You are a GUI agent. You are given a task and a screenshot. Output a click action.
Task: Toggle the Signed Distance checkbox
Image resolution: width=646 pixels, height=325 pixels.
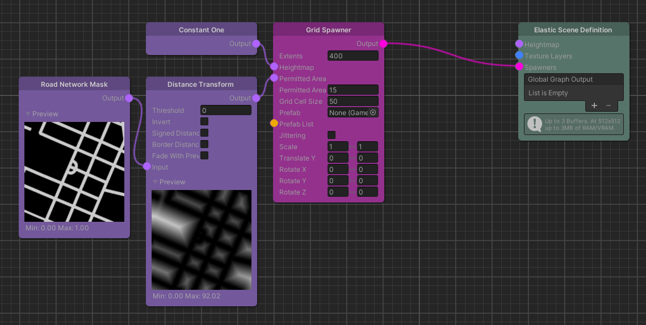(204, 133)
